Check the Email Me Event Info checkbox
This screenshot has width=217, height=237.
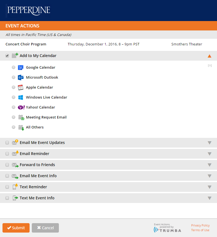point(7,176)
